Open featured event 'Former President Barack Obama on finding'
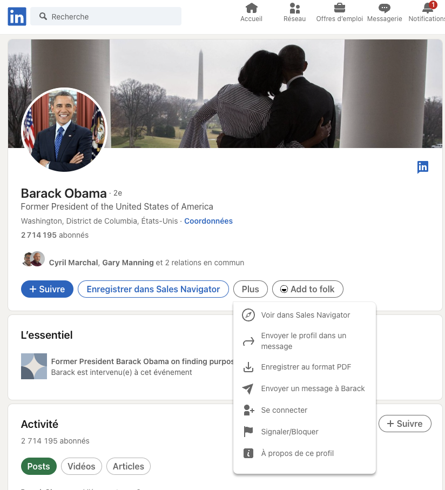 (143, 361)
